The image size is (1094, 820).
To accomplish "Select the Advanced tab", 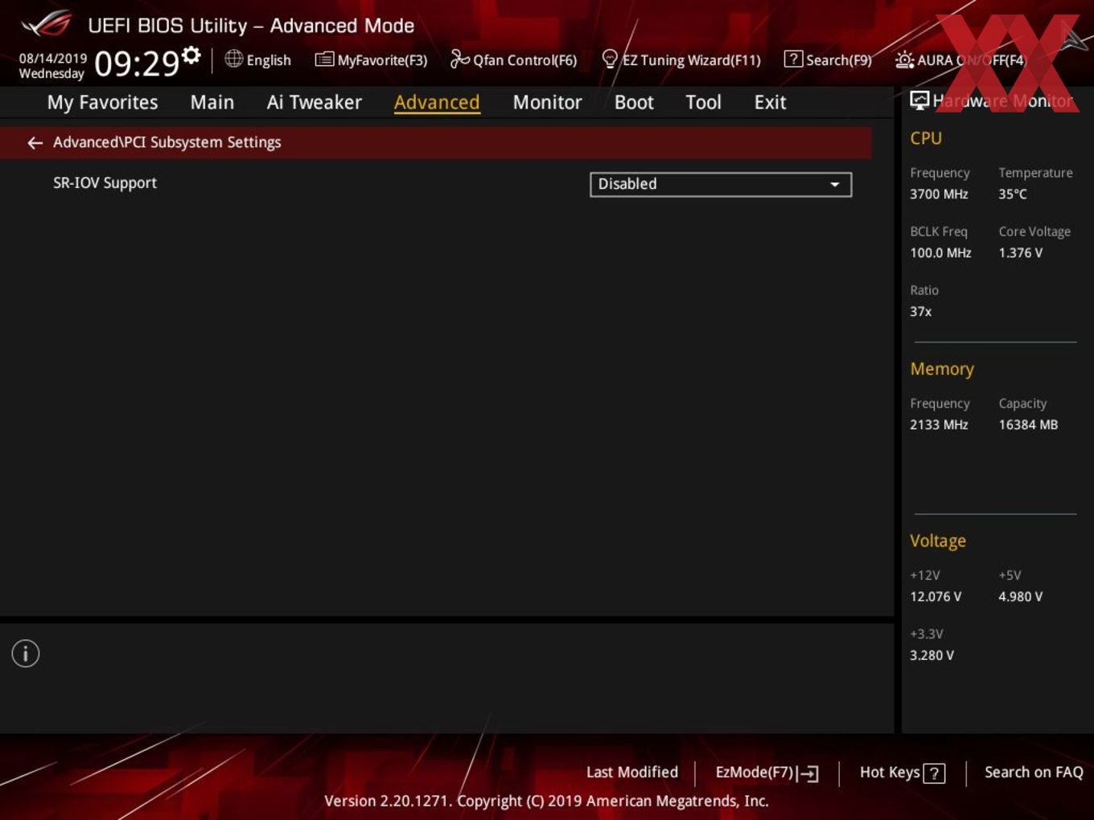I will 437,102.
